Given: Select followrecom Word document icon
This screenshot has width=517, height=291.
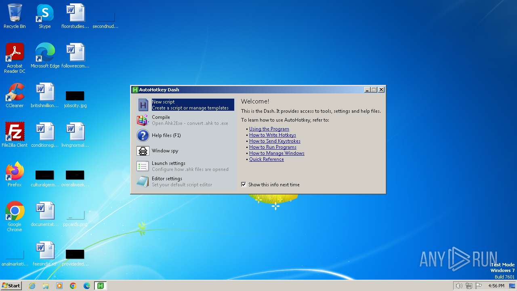Looking at the screenshot, I should (75, 53).
